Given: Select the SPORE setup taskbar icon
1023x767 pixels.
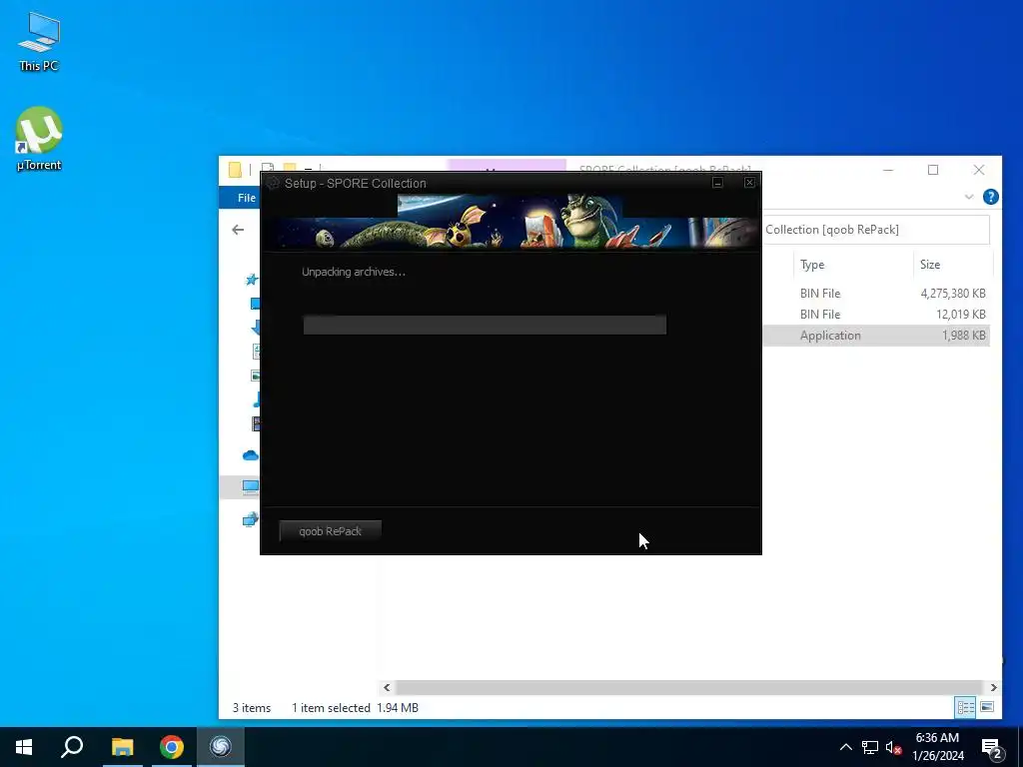Looking at the screenshot, I should 221,747.
